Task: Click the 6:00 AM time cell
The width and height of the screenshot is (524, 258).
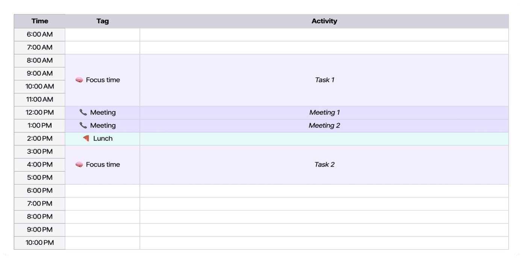Action: [x=39, y=35]
